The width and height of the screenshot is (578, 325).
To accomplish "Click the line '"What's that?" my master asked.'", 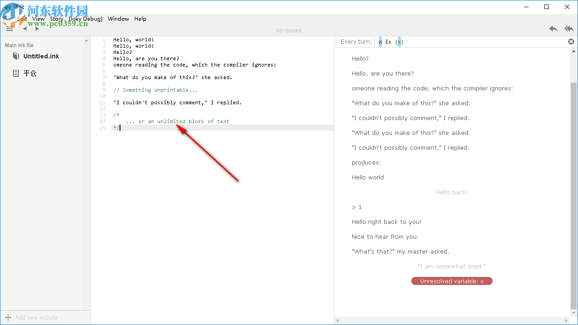I will 400,251.
